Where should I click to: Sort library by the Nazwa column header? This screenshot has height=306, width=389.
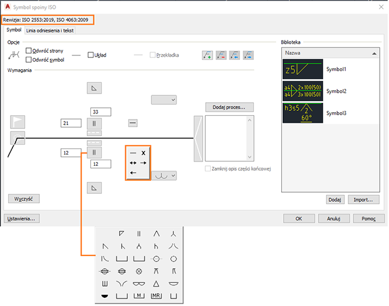point(330,53)
